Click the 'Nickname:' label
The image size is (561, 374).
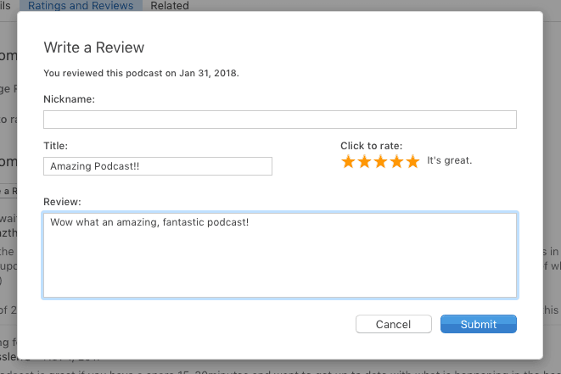coord(69,99)
